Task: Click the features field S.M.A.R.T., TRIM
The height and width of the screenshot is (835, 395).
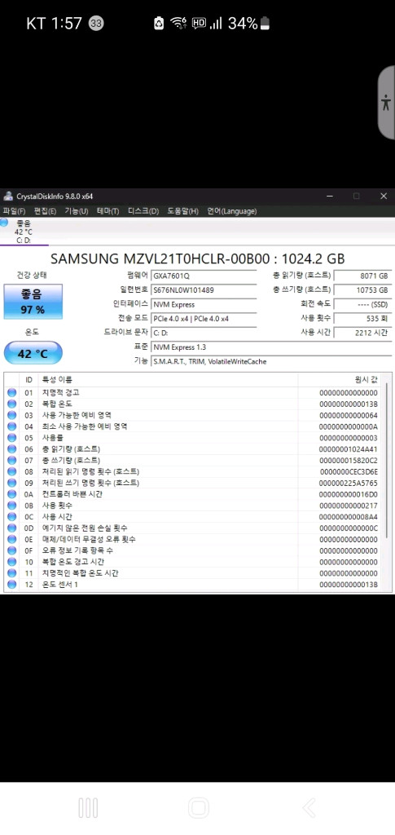Action: 271,361
